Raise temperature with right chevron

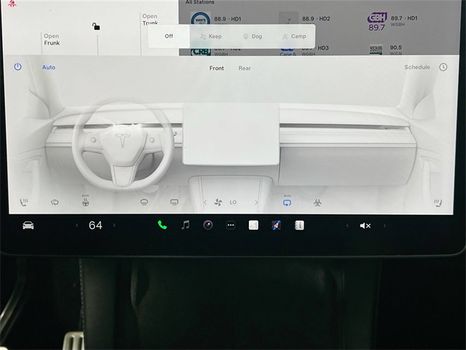[x=114, y=225]
